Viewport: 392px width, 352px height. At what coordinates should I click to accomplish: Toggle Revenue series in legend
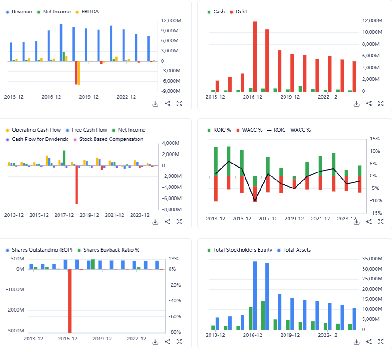click(19, 12)
